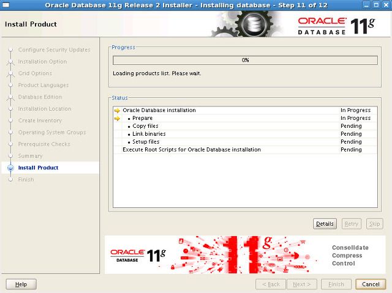Select the Database Edition step
The width and height of the screenshot is (392, 293).
click(40, 97)
